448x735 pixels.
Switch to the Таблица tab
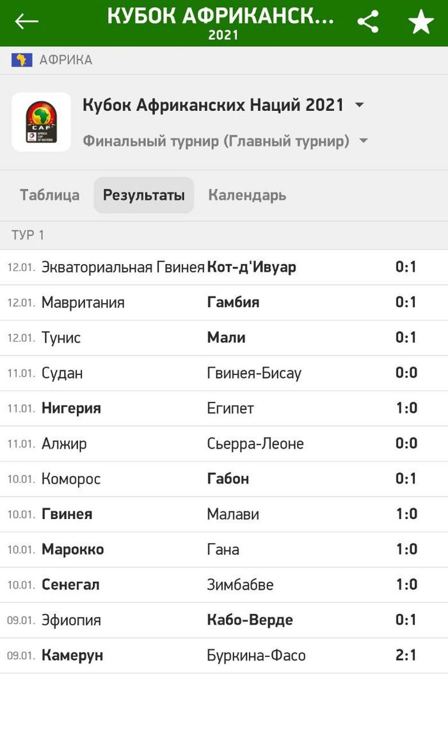[50, 195]
